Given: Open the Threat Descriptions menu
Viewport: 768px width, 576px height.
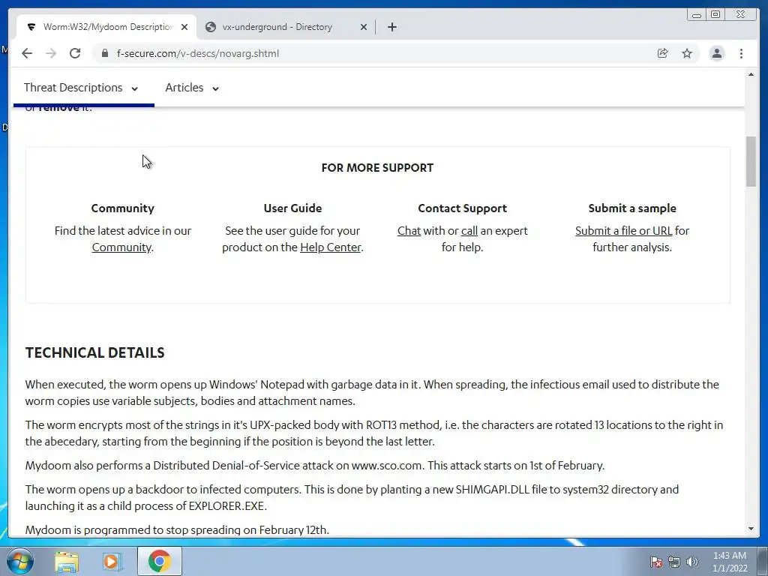Looking at the screenshot, I should tap(81, 88).
